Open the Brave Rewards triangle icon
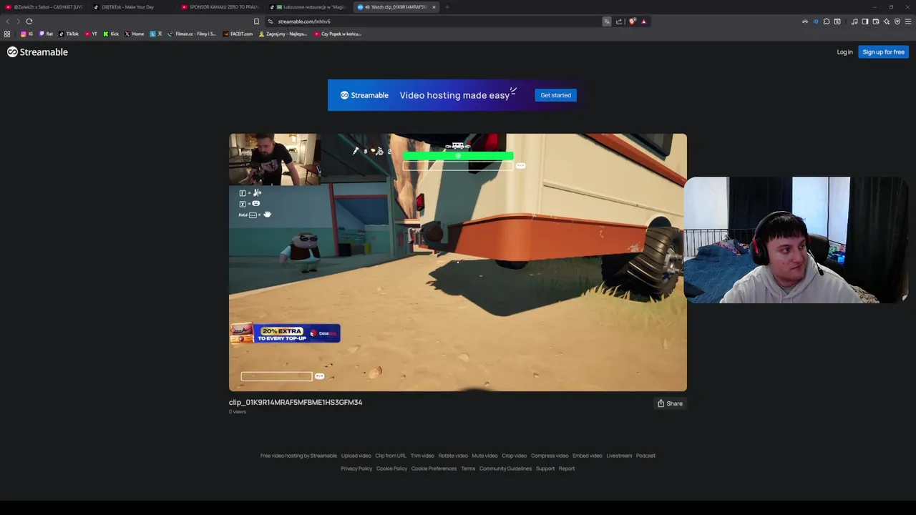Image resolution: width=916 pixels, height=515 pixels. pos(643,21)
